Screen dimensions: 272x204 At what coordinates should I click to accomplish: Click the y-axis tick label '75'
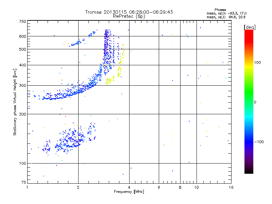pyautogui.click(x=24, y=182)
